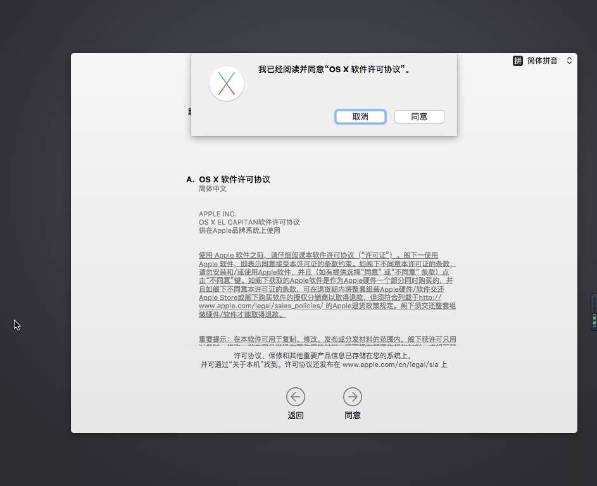The image size is (597, 486).
Task: Click www.apple.com/legal/sales_policies/ link text
Action: pyautogui.click(x=261, y=306)
